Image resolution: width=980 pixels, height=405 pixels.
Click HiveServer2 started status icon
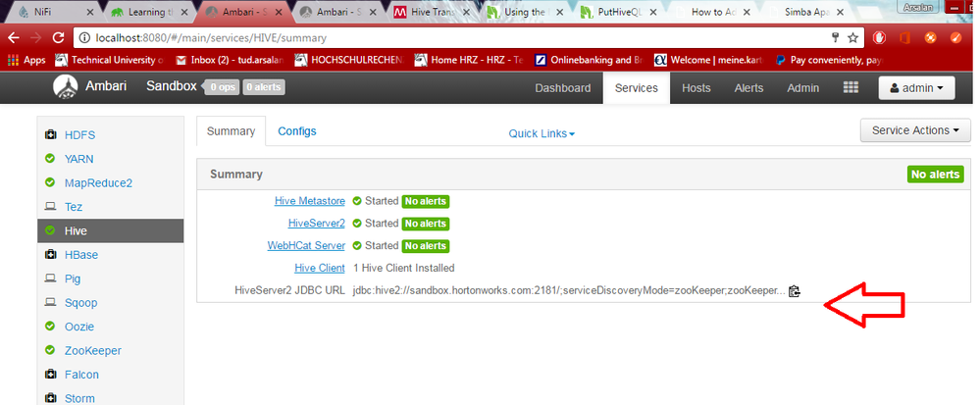pyautogui.click(x=357, y=224)
